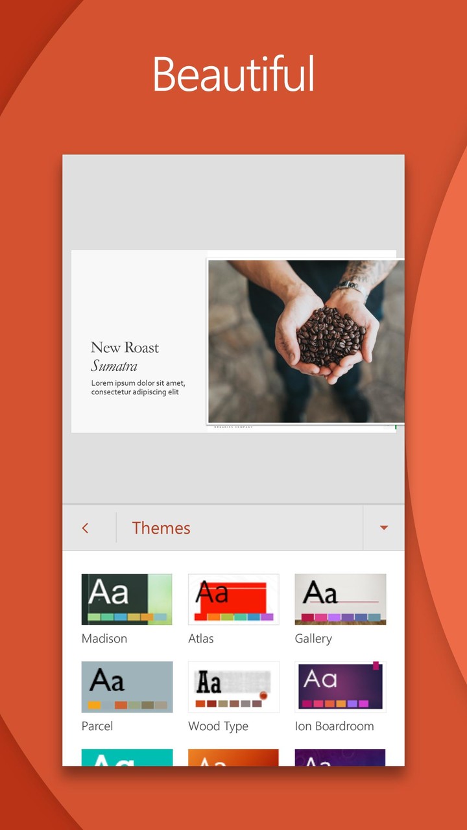
Task: Select the New Roast title text
Action: coord(125,348)
